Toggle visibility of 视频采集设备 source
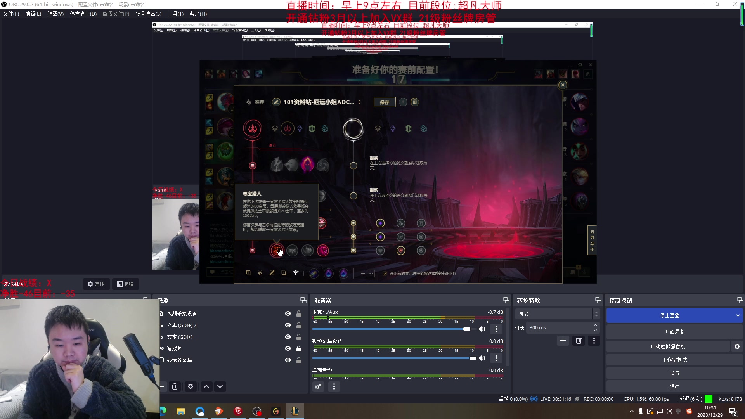Image resolution: width=745 pixels, height=419 pixels. click(288, 313)
